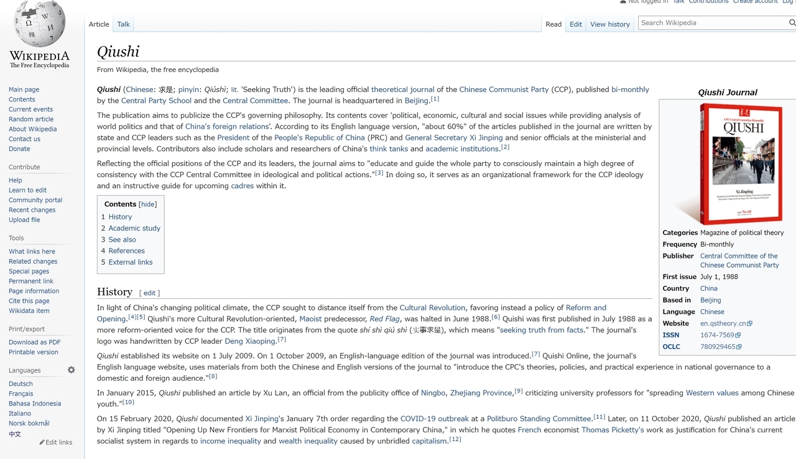This screenshot has height=459, width=796.
Task: Open the Qiushi Journal cover image
Action: 729,163
